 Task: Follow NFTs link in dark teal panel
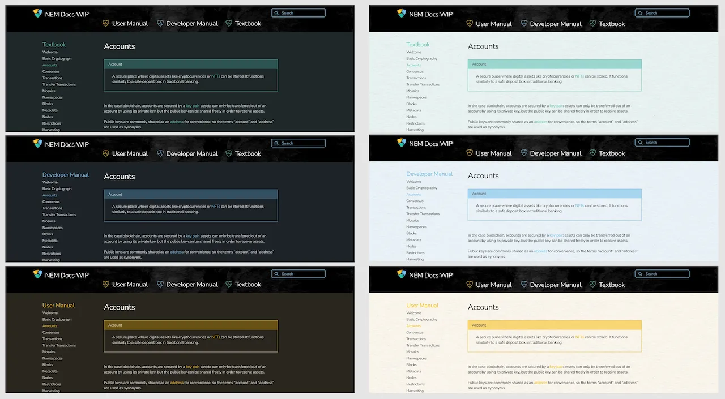pyautogui.click(x=216, y=76)
